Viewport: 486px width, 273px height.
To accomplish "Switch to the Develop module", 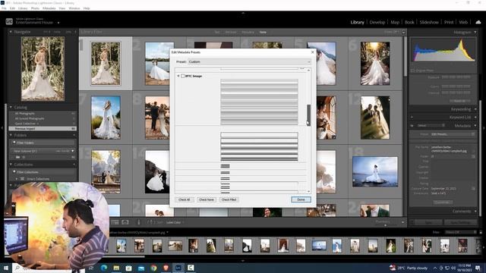I will tap(377, 22).
